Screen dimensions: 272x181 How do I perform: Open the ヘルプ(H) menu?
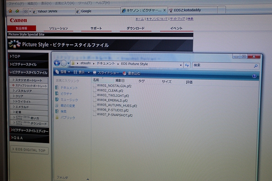point(102,3)
